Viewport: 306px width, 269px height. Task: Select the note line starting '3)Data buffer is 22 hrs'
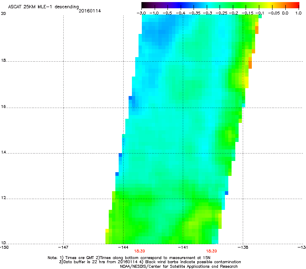click(150, 262)
